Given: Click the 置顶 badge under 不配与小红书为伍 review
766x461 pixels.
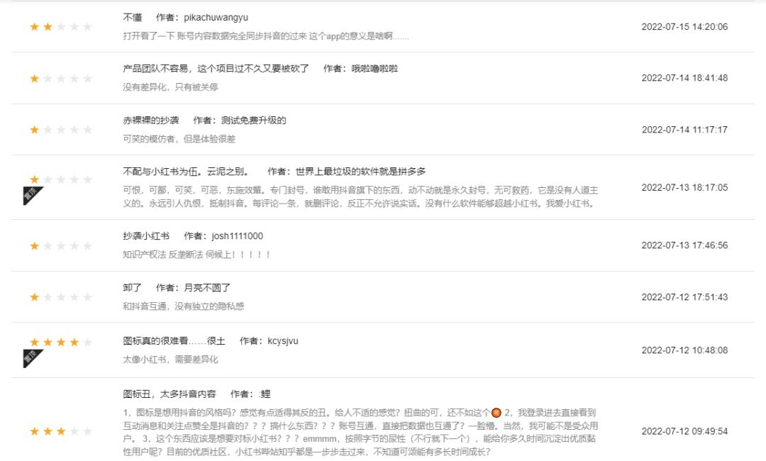Looking at the screenshot, I should (32, 194).
